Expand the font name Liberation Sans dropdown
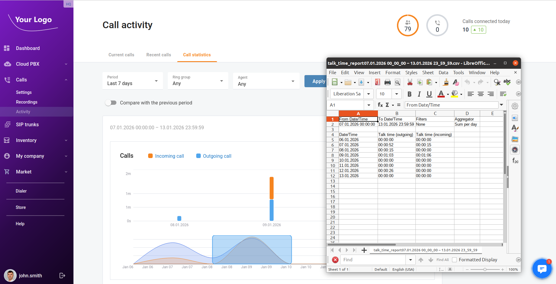 click(369, 94)
